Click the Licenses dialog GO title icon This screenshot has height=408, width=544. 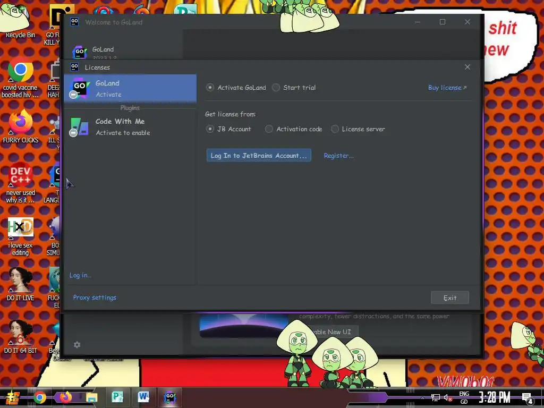tap(74, 66)
